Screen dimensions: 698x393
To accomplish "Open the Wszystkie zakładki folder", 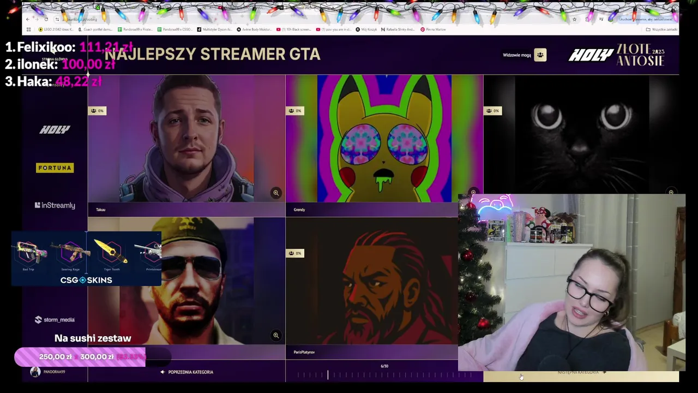I will point(661,29).
